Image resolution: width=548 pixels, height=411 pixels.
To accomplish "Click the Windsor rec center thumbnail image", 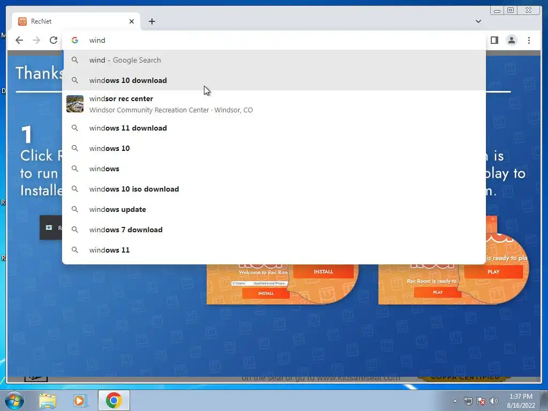I will click(75, 104).
